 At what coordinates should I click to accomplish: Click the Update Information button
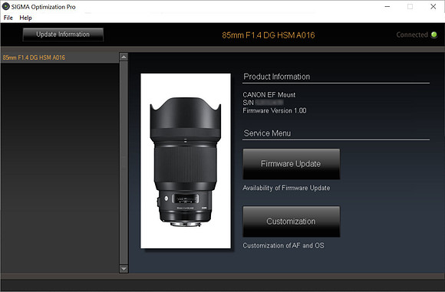(63, 34)
